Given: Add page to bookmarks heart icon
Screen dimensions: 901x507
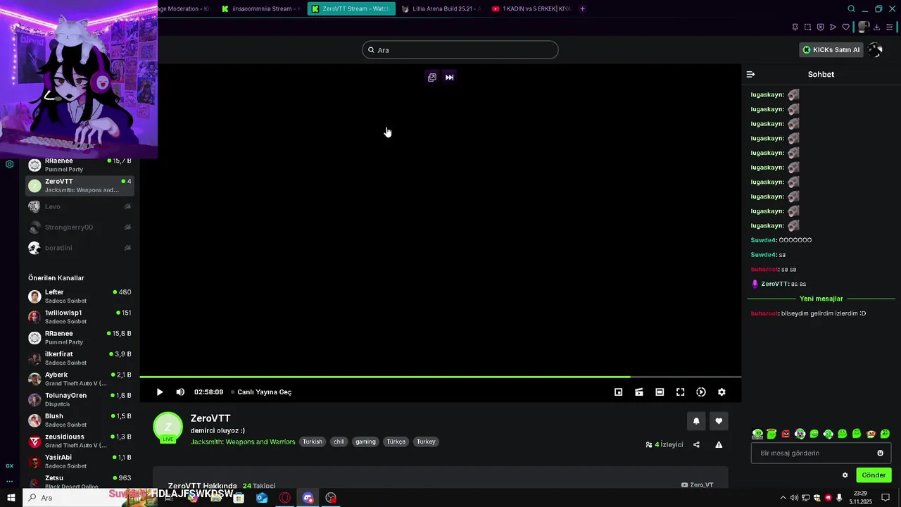Looking at the screenshot, I should coord(845,27).
